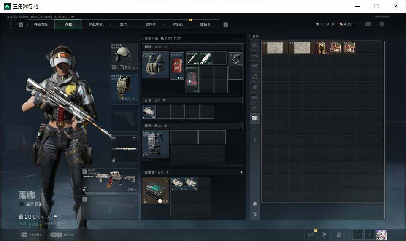Select the tactical first-aid pouch 4/4
The image size is (406, 241).
[192, 79]
